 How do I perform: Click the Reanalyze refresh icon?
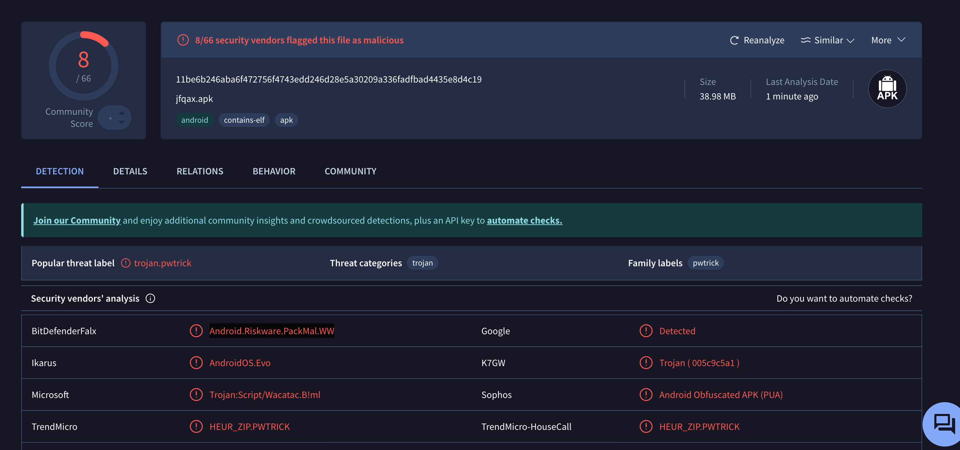point(734,40)
